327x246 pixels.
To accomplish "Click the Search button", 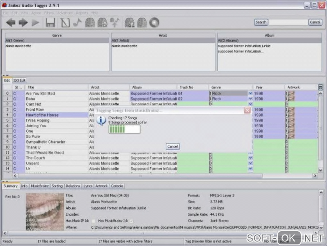I will coord(261,22).
